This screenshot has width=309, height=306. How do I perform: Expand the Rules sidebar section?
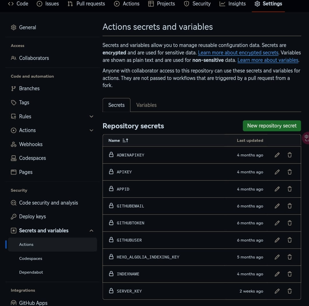tap(91, 116)
